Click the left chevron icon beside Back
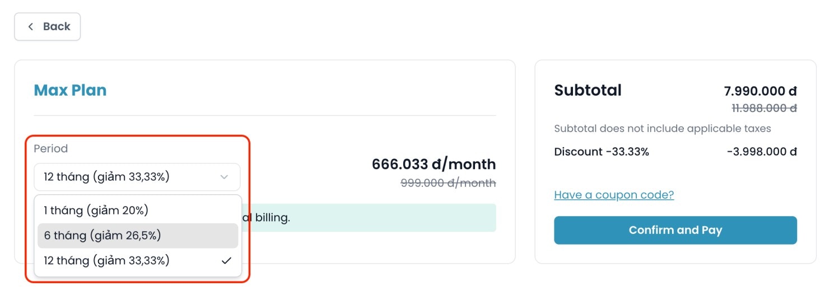 click(x=31, y=27)
